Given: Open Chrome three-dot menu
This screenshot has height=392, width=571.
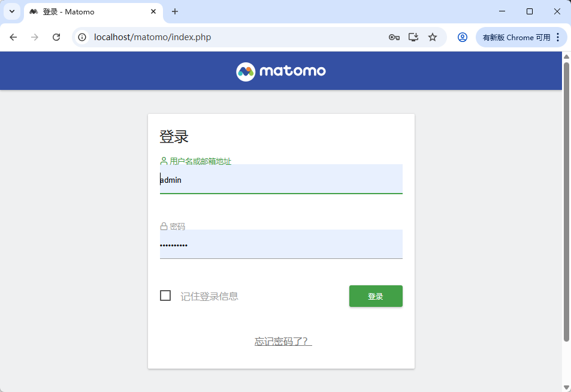Looking at the screenshot, I should pyautogui.click(x=558, y=37).
